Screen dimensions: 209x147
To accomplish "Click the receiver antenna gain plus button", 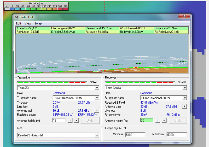I will coord(184,106).
